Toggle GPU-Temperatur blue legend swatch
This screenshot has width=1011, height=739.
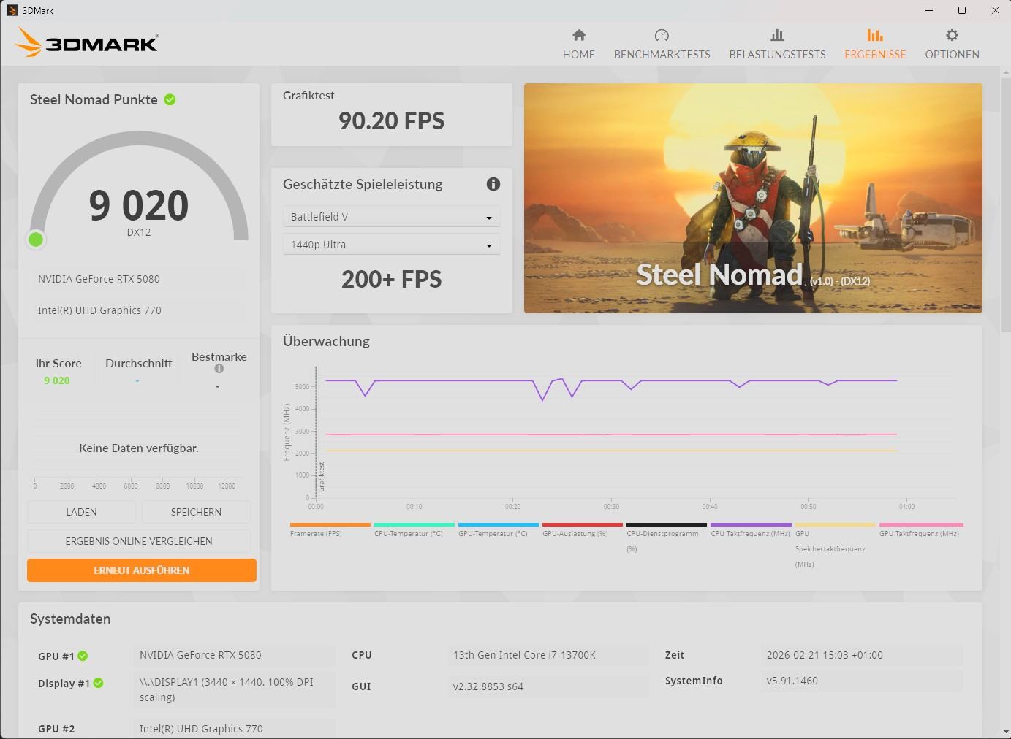pyautogui.click(x=499, y=524)
